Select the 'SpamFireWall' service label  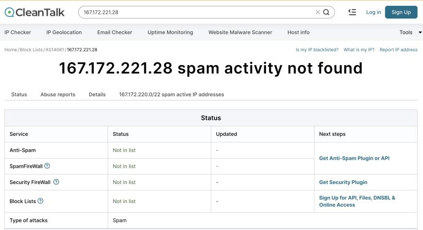26,166
